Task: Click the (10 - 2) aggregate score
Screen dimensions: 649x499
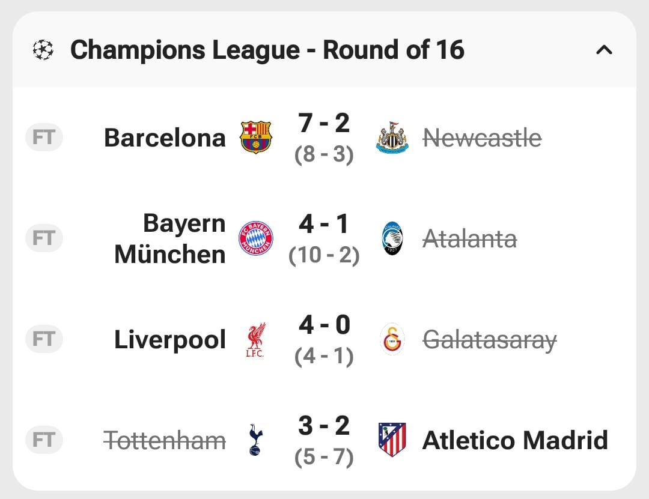Action: click(324, 256)
